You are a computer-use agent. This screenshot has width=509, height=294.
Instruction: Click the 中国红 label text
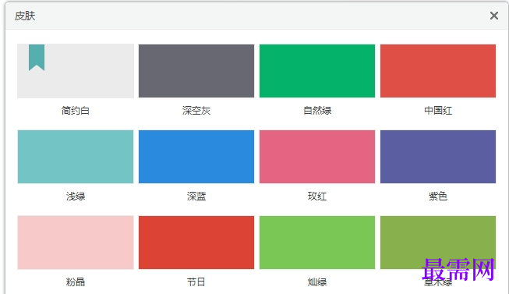[438, 111]
